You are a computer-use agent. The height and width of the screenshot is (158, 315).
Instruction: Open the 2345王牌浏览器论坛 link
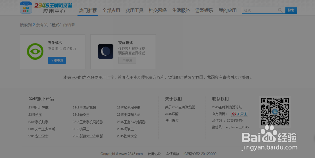[227, 108]
